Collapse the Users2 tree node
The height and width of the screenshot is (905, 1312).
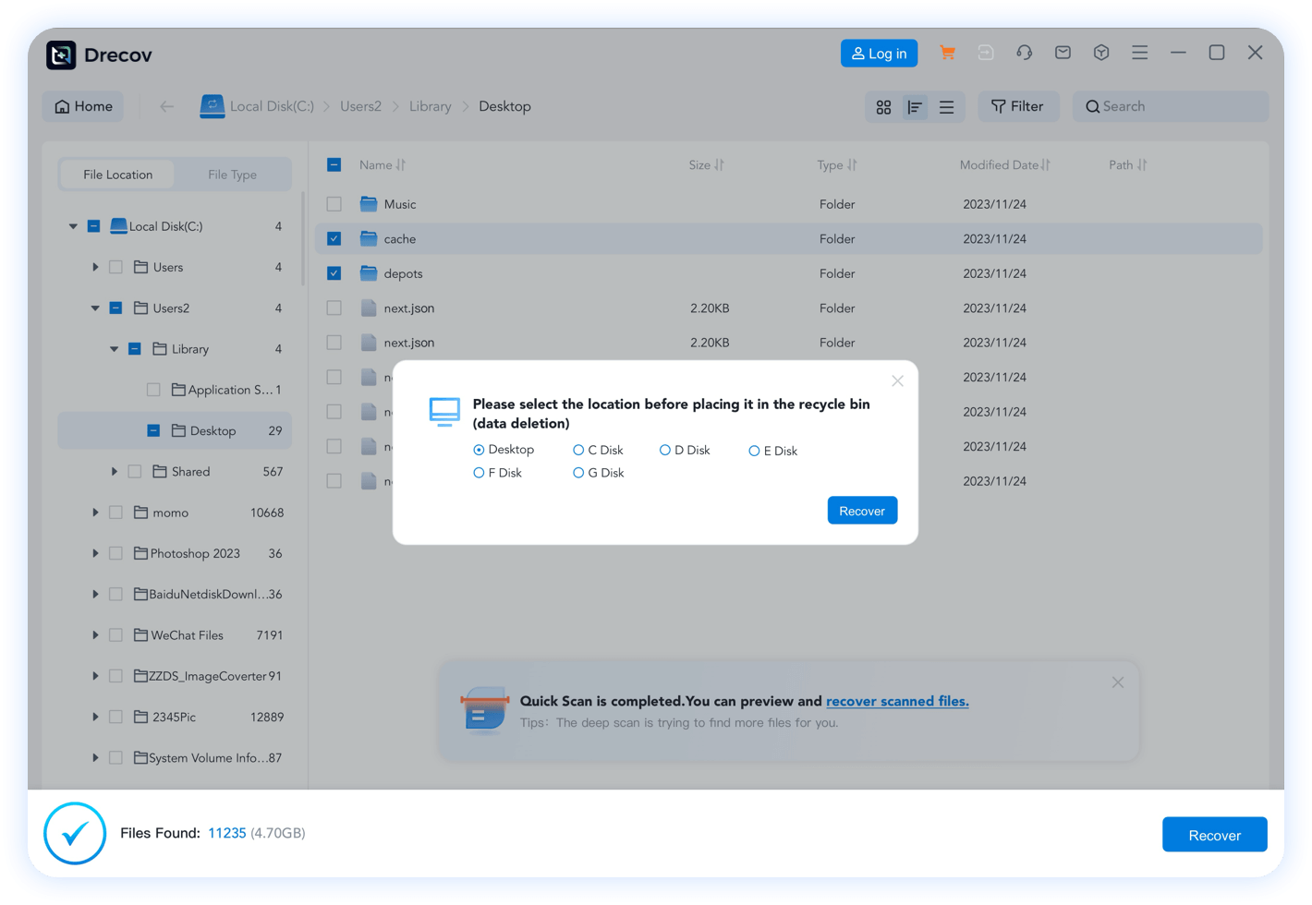coord(95,308)
